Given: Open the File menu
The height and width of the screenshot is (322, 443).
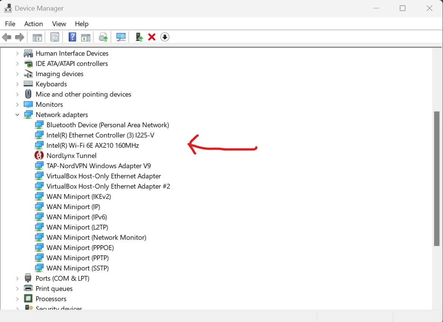Looking at the screenshot, I should click(10, 24).
